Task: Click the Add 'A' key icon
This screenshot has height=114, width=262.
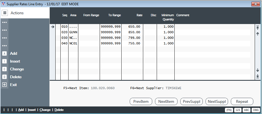Action: [4, 54]
